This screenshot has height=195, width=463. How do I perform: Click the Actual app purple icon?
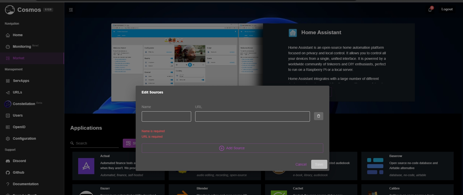(86, 166)
